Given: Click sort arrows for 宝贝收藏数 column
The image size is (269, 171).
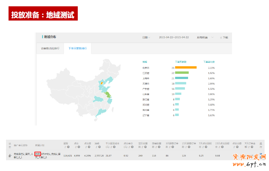Looking at the screenshot, I should tap(143, 147).
